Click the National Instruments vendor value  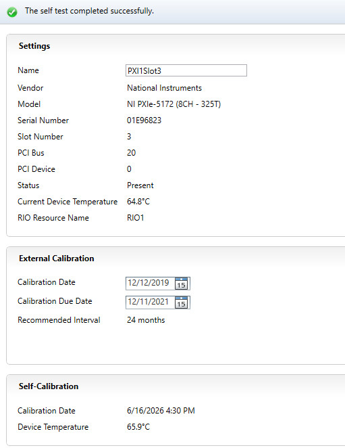coord(164,88)
